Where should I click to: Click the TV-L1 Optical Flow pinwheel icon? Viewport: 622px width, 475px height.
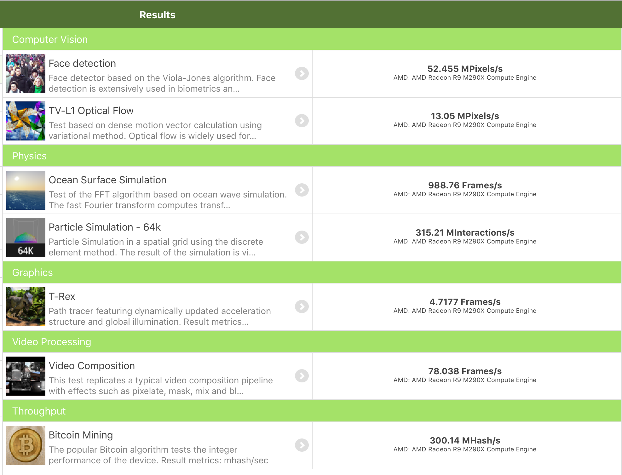[x=26, y=121]
